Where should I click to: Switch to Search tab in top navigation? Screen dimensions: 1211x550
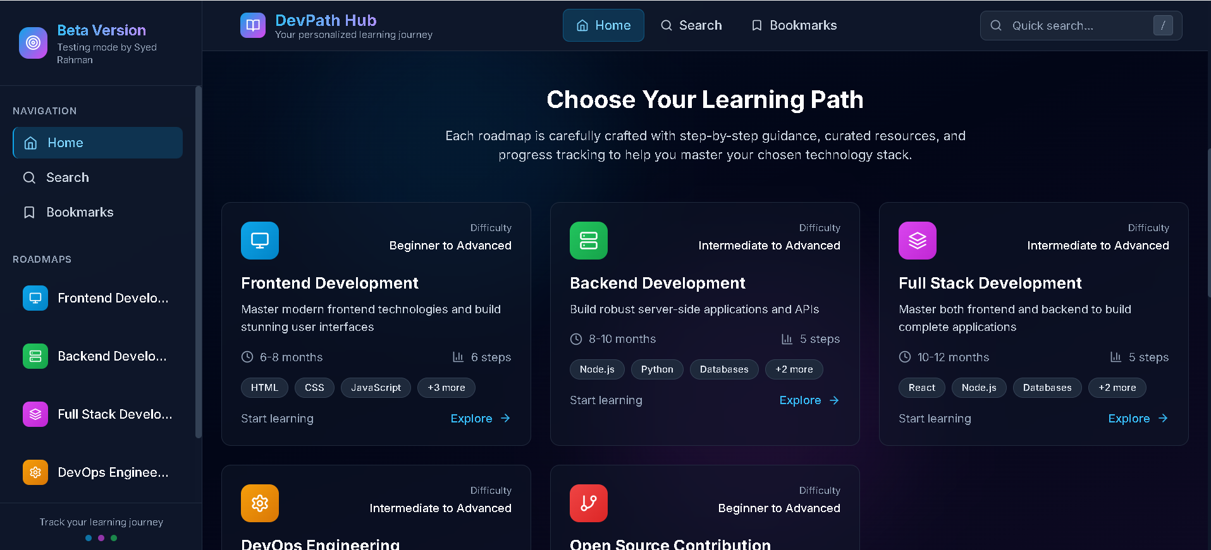coord(691,25)
